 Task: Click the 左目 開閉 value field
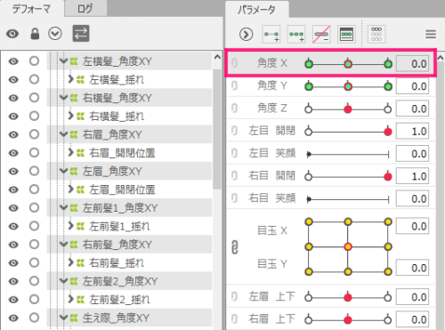tap(412, 131)
